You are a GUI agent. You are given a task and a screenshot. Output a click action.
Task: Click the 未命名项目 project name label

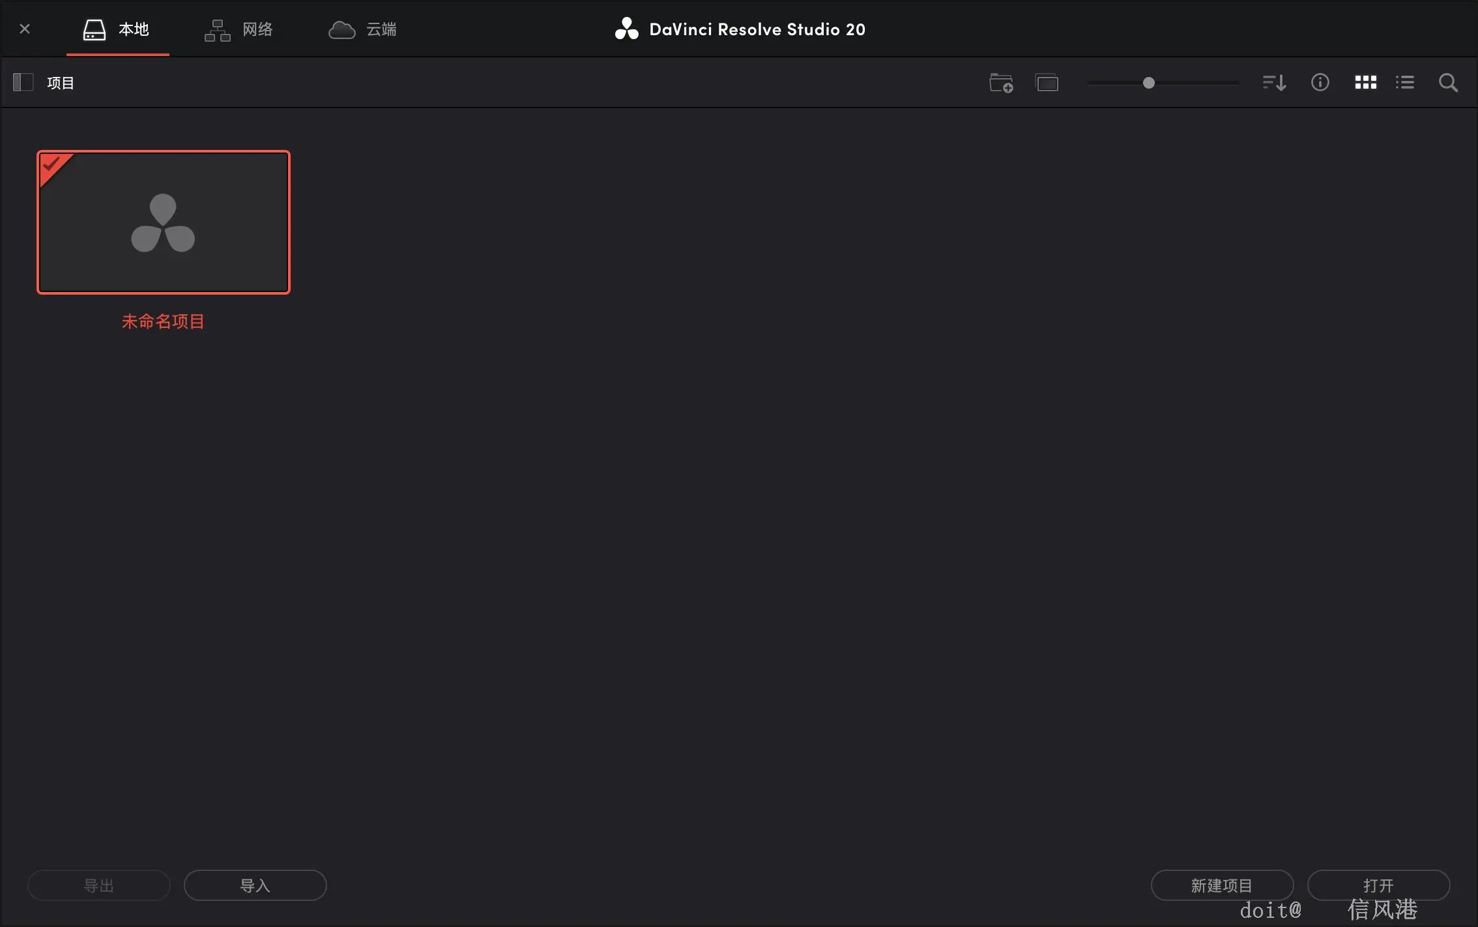coord(163,321)
